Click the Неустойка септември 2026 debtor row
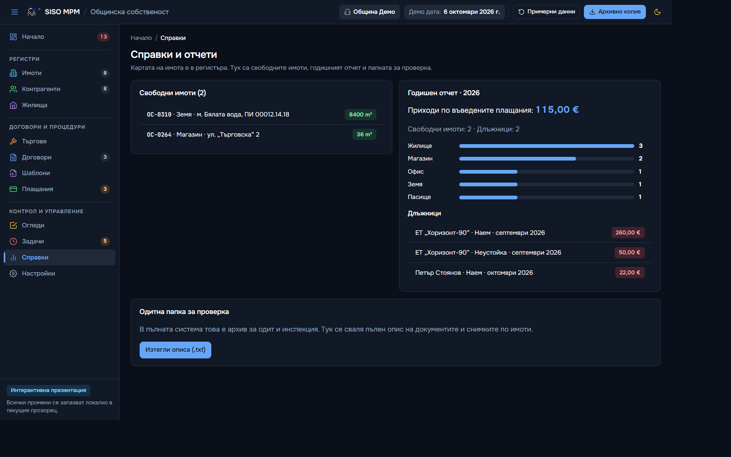Viewport: 731px width, 457px height. tap(530, 252)
